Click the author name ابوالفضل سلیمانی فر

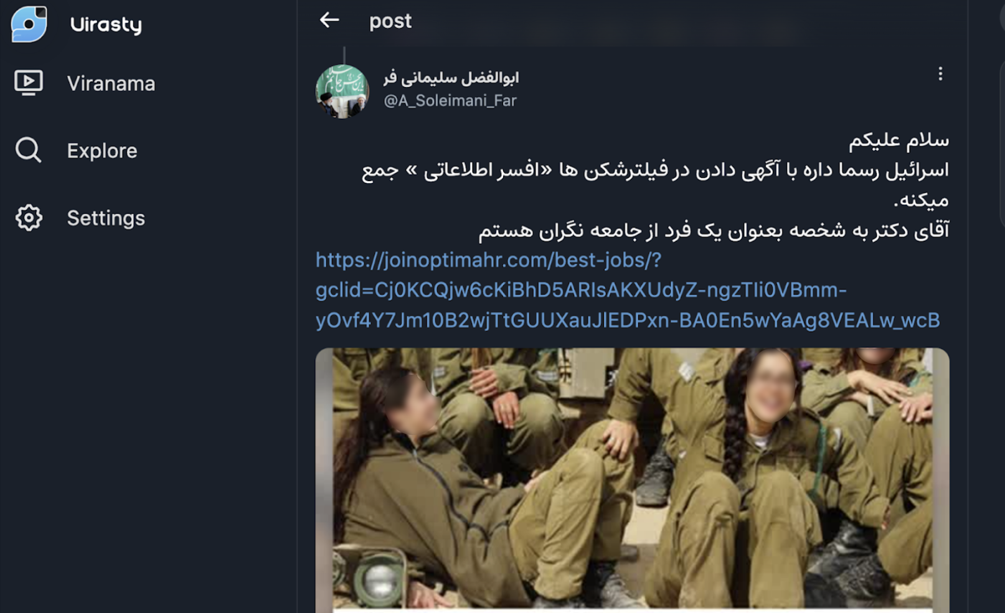[x=451, y=78]
